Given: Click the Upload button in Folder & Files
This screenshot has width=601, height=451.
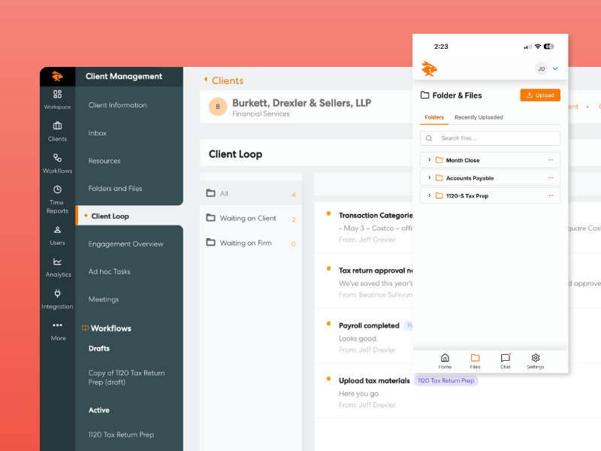Looking at the screenshot, I should coord(540,95).
